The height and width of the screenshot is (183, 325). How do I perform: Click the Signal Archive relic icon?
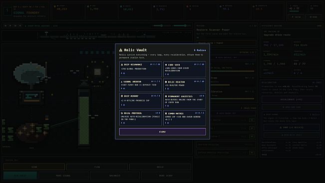pyautogui.click(x=122, y=81)
